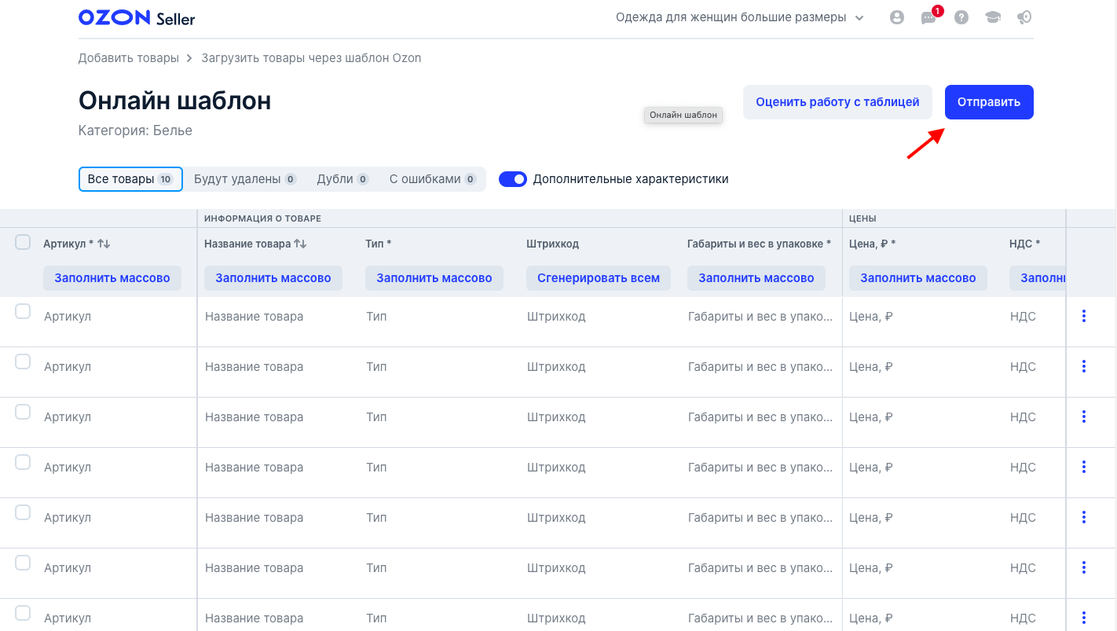The image size is (1117, 631).
Task: Open the Тип cell in first row
Action: click(x=439, y=322)
